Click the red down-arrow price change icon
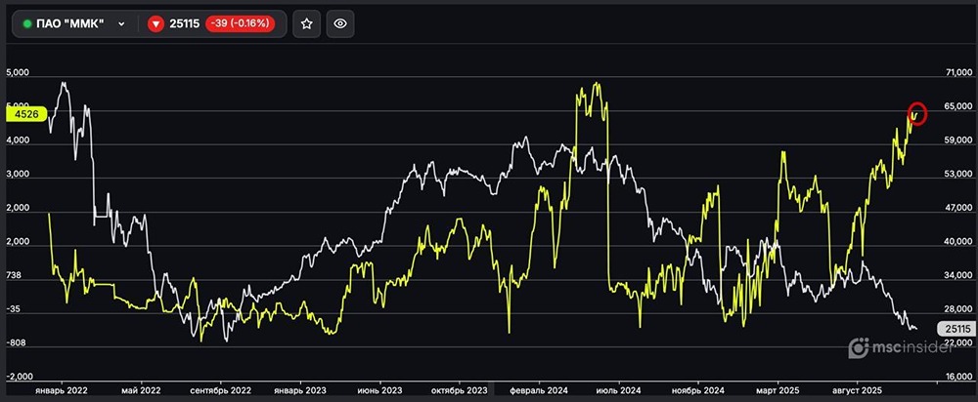Viewport: 978px width, 402px height. 156,23
